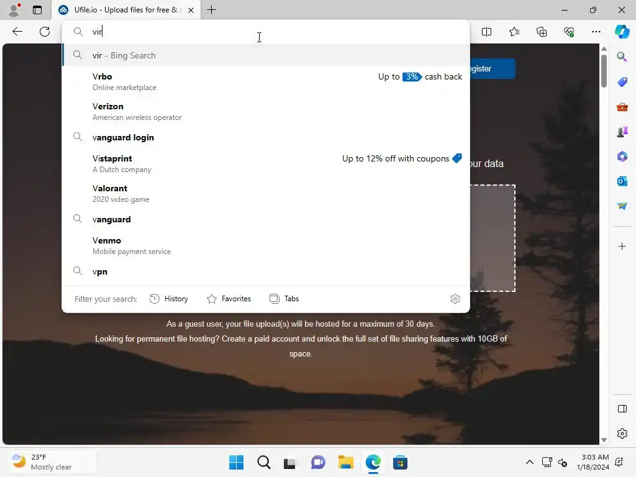Image resolution: width=636 pixels, height=477 pixels.
Task: Choose the Vrbo suggestion
Action: click(x=266, y=81)
